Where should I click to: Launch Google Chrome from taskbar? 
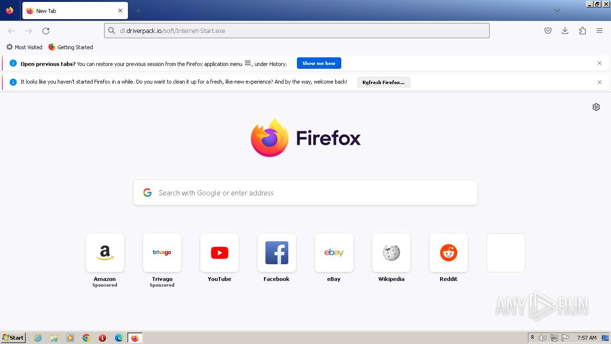[86, 338]
